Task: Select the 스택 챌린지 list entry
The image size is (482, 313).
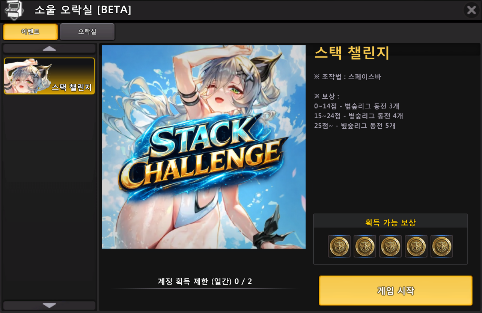Action: tap(49, 76)
